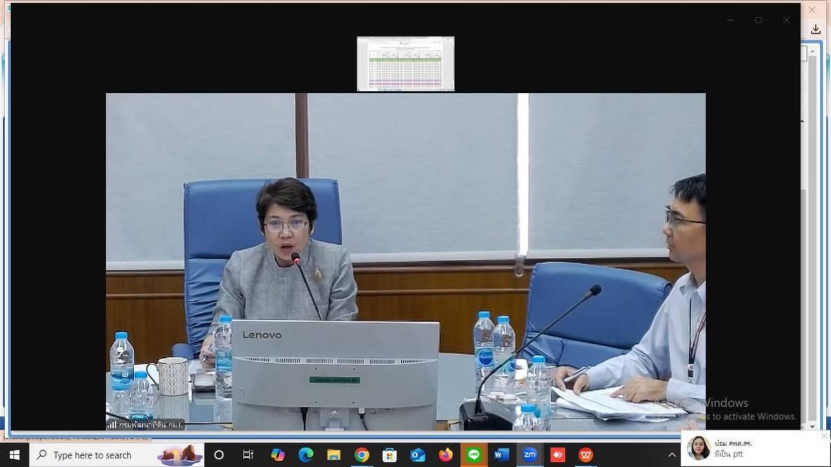Show hidden system tray icons
The height and width of the screenshot is (467, 831).
672,455
